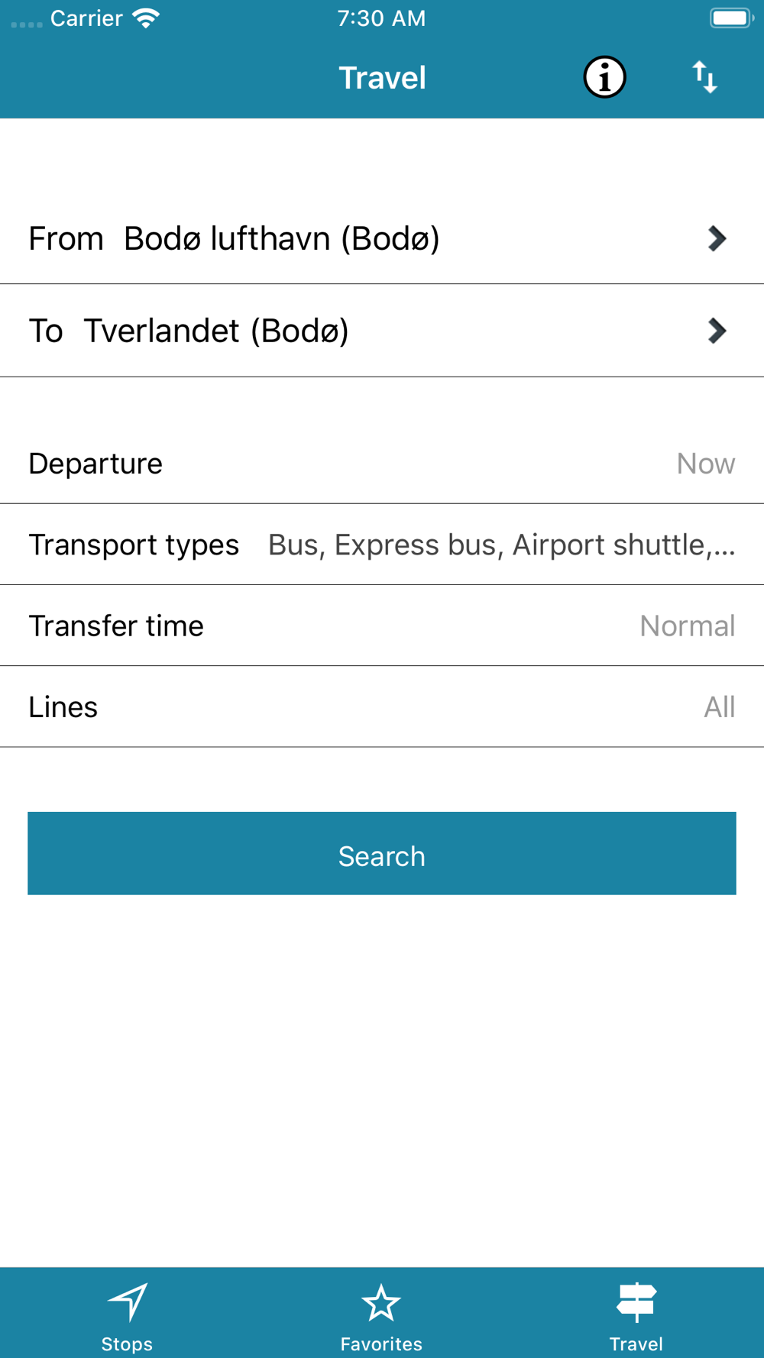
Task: Edit From field Bodø lufthavn
Action: click(x=281, y=239)
